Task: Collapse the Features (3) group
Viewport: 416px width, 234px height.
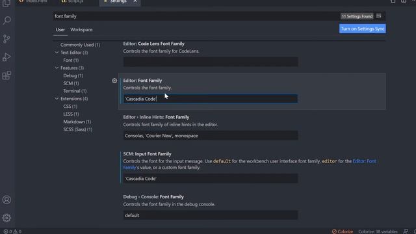Action: (x=57, y=68)
